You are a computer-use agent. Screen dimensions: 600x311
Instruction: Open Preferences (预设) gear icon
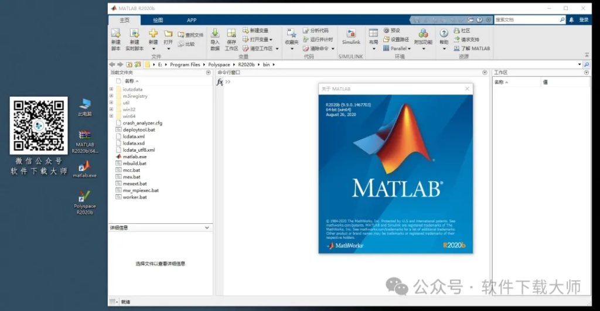pyautogui.click(x=386, y=30)
